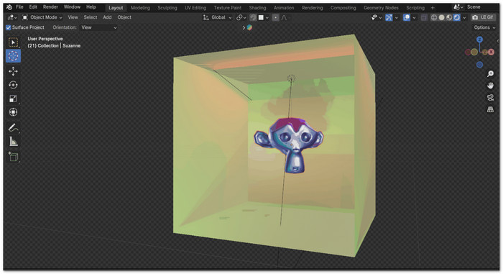Open the viewport Add menu
This screenshot has height=274, width=503.
(107, 17)
